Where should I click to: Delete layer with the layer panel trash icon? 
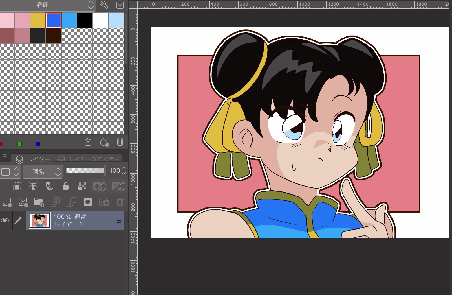[x=120, y=202]
